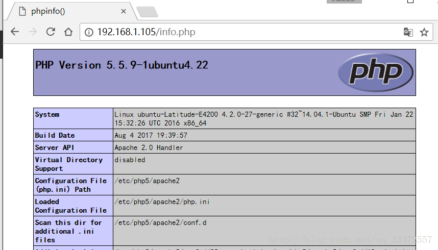The height and width of the screenshot is (250, 438).
Task: Click Configuration File (php.ini) Path label
Action: (x=70, y=185)
